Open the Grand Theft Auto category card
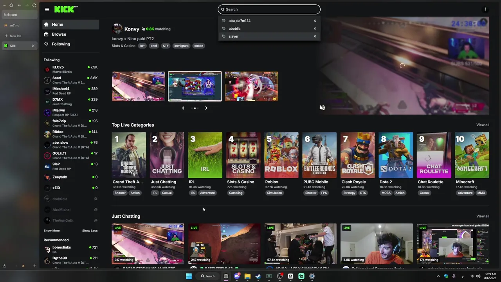Screen dimensions: 501x282 click(x=129, y=155)
